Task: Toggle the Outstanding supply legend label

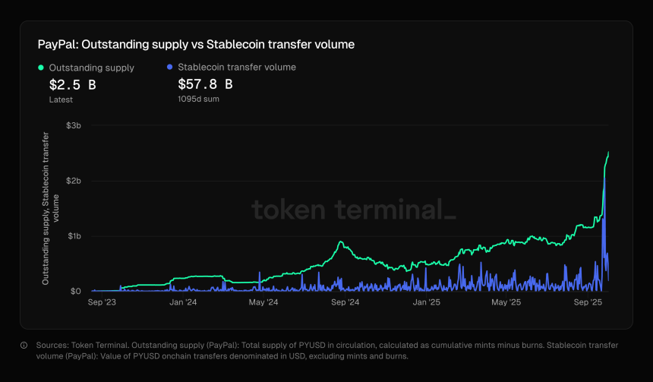Action: coord(91,68)
